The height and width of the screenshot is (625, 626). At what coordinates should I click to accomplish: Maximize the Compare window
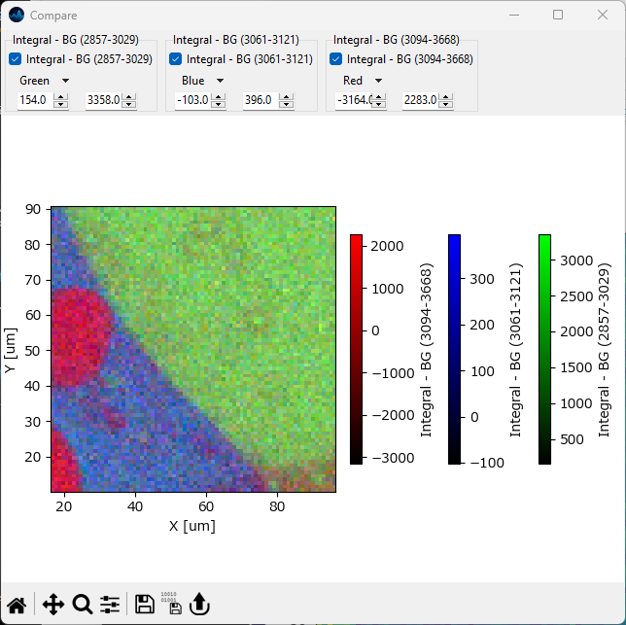[x=558, y=16]
